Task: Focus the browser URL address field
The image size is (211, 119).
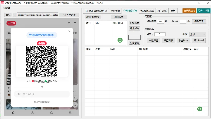Action: [x=38, y=15]
